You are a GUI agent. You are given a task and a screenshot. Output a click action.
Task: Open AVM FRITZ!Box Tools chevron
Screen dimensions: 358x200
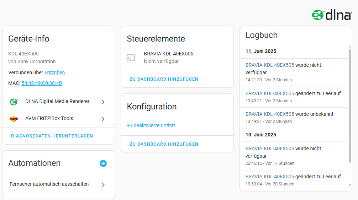103,119
